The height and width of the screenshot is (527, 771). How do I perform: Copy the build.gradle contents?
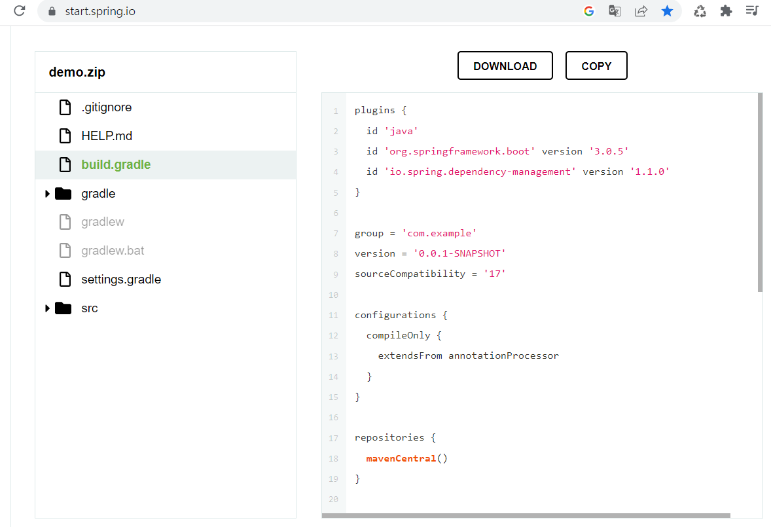[596, 65]
